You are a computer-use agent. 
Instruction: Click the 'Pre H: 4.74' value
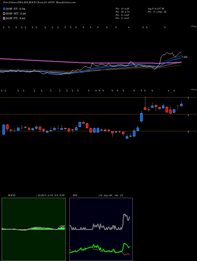pos(123,12)
